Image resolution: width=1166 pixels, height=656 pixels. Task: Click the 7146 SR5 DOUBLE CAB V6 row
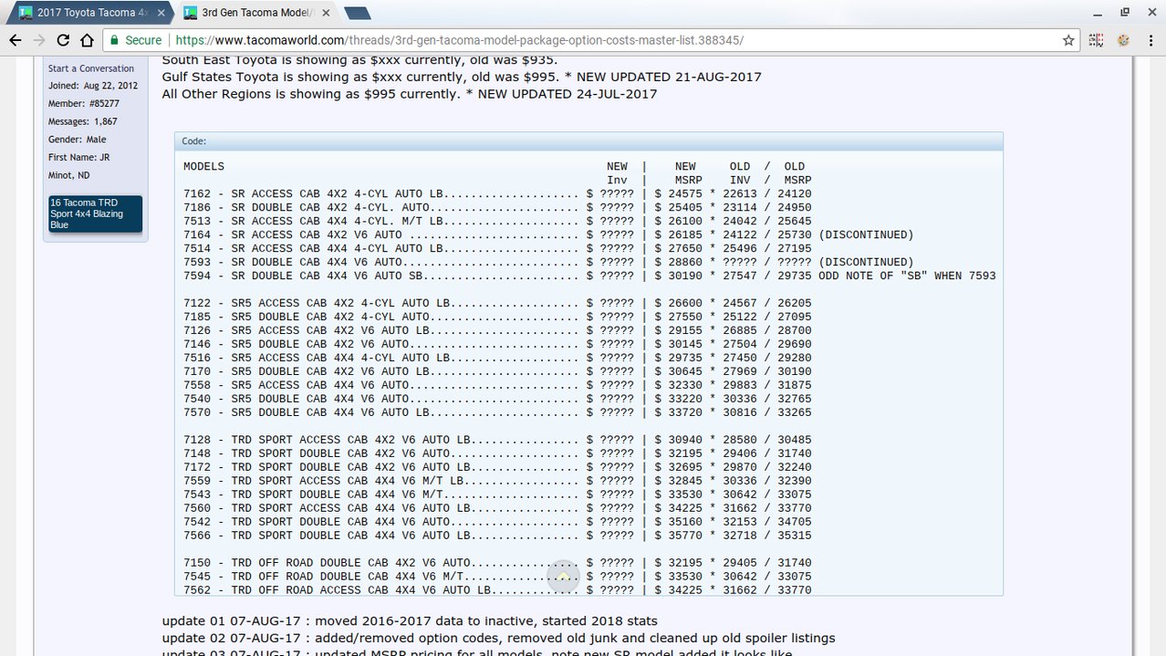point(497,344)
